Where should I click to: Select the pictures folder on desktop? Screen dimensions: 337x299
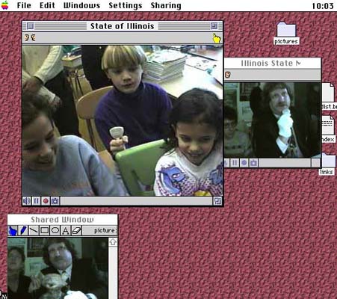point(286,34)
